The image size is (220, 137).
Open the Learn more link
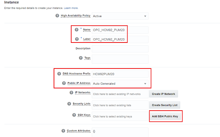(x=71, y=8)
